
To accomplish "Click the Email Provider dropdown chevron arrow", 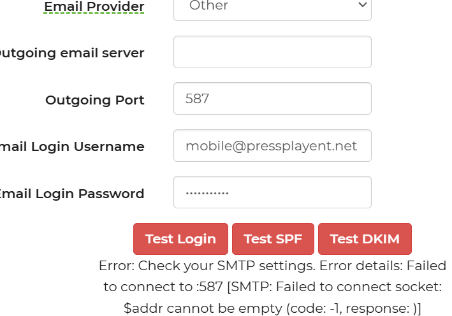I will (362, 5).
